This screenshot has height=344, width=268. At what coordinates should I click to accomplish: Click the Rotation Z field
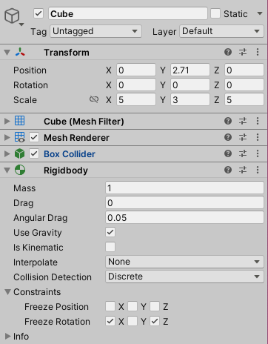point(244,85)
